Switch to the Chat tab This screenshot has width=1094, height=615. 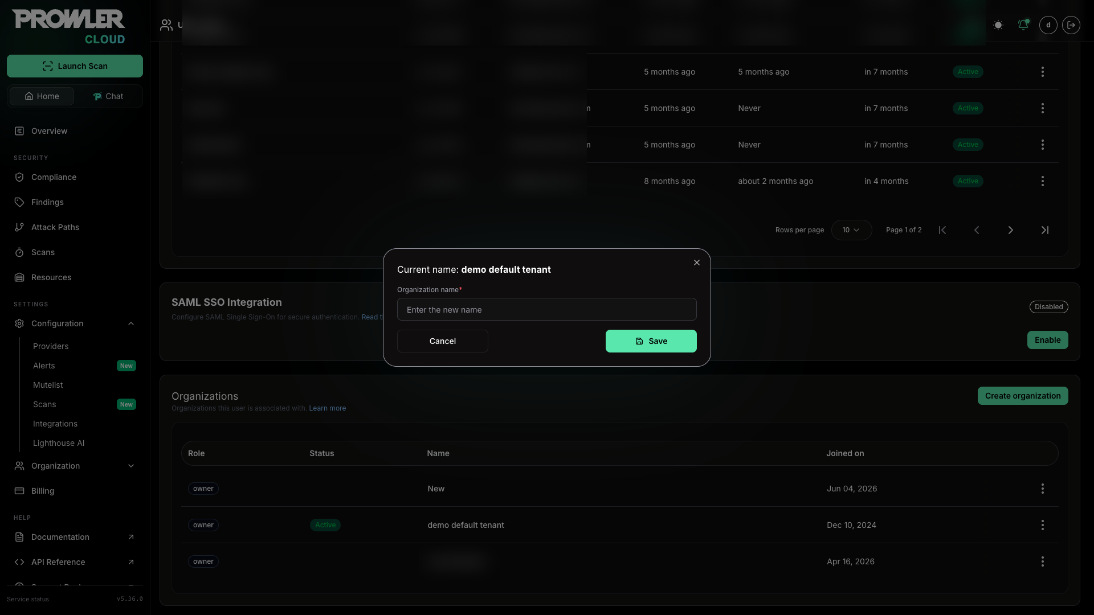(x=108, y=96)
